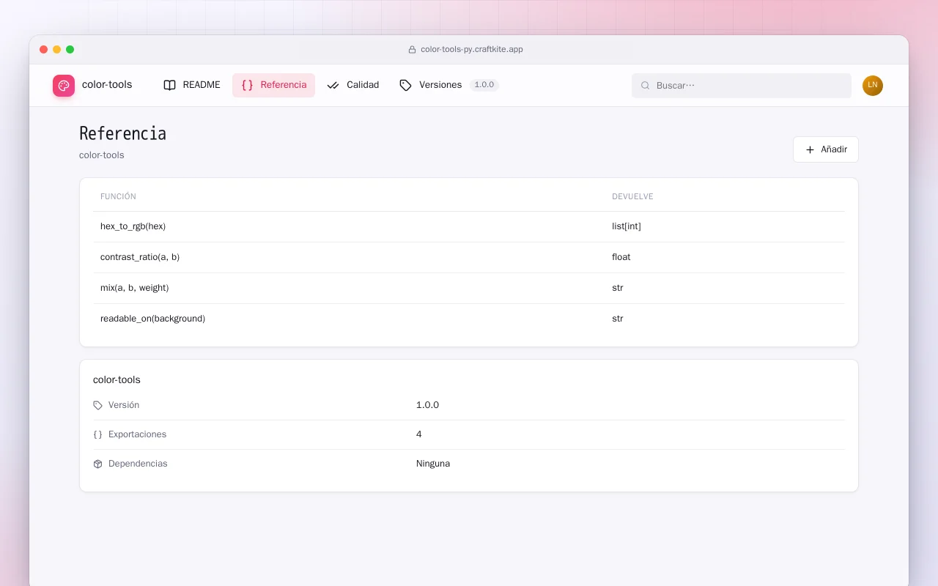Click the color-tools palette logo icon

coord(64,86)
